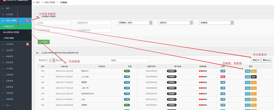
Task: Click the user icon beside 司机管理
Action: point(3,44)
